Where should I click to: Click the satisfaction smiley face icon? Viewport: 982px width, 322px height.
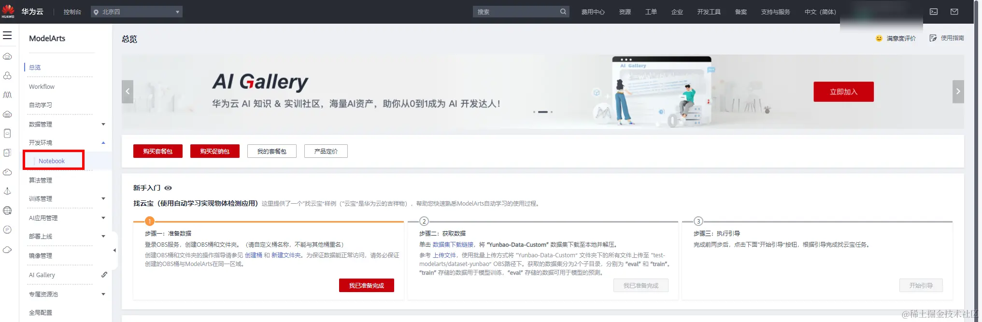pos(879,38)
